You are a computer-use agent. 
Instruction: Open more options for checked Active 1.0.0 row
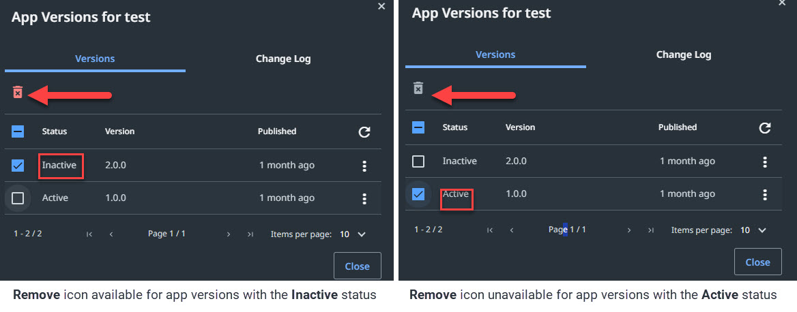click(x=765, y=195)
